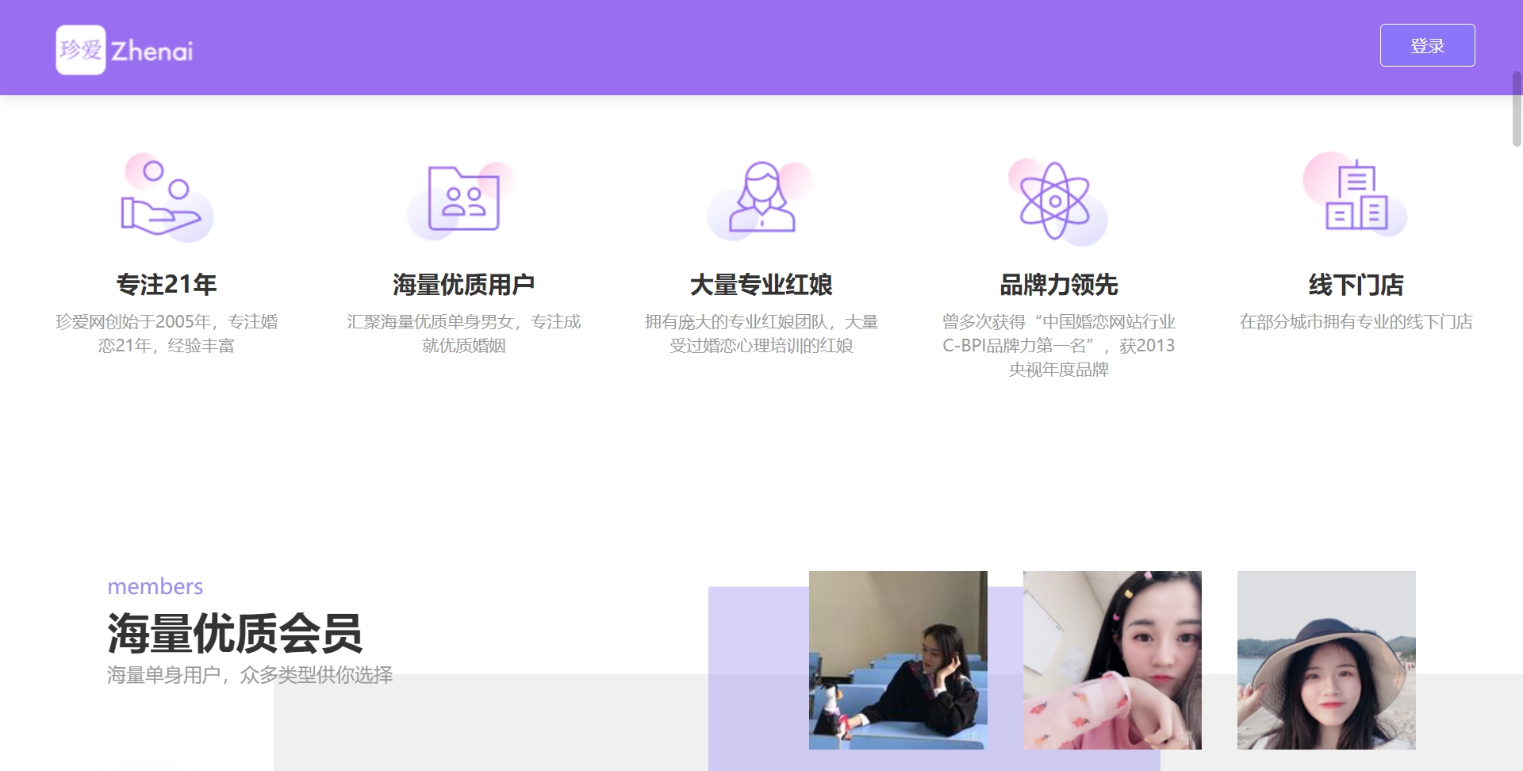Open the member photo with hair clips
Screen dimensions: 1523x771
pyautogui.click(x=1112, y=660)
